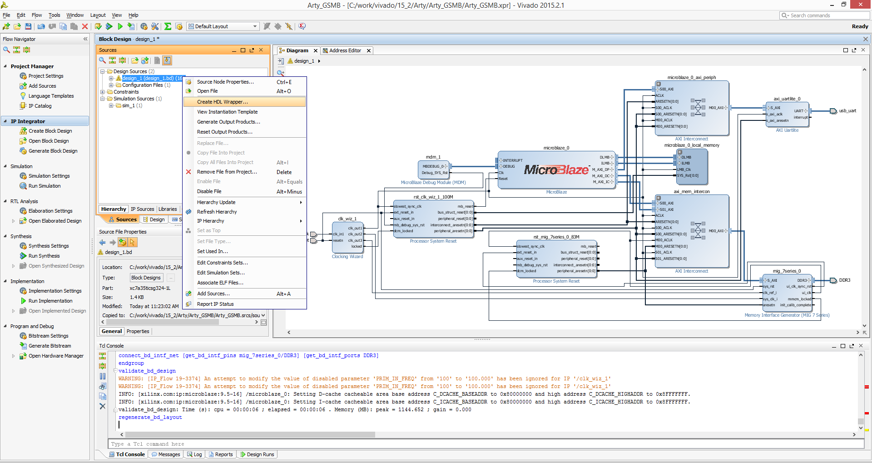Open the Default Layout dropdown
The width and height of the screenshot is (872, 463).
[223, 26]
